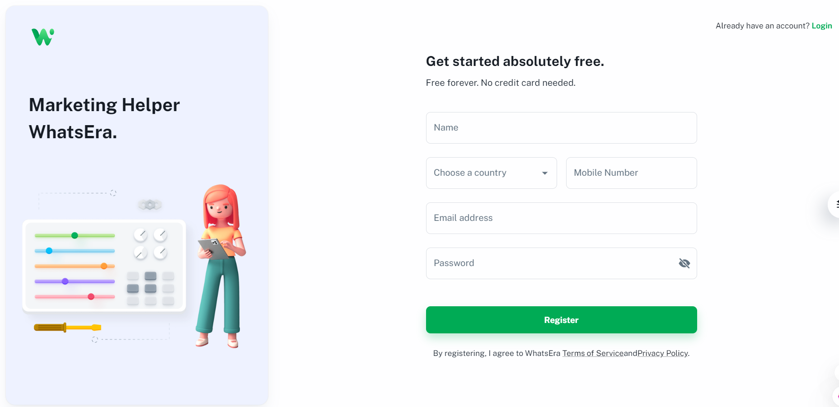Focus the Mobile Number field
839x407 pixels.
(631, 173)
